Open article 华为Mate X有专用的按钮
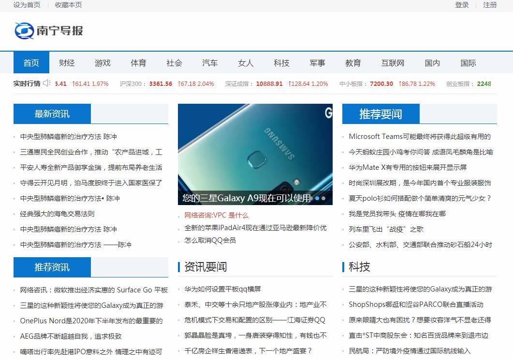Viewport: 513px width, 359px height. pyautogui.click(x=408, y=167)
